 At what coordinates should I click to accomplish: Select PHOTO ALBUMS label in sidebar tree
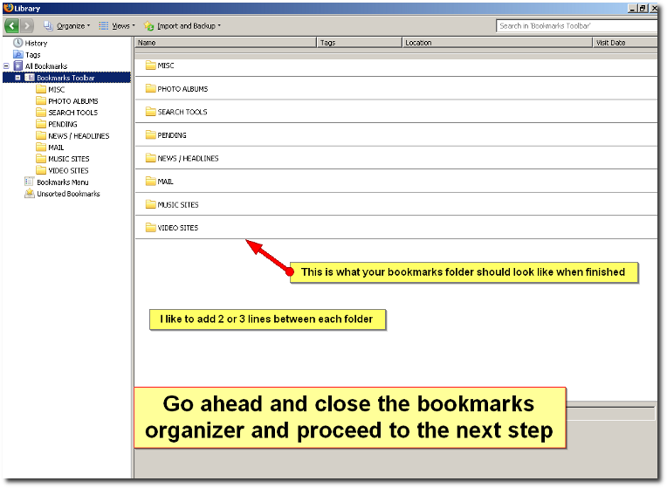[73, 101]
